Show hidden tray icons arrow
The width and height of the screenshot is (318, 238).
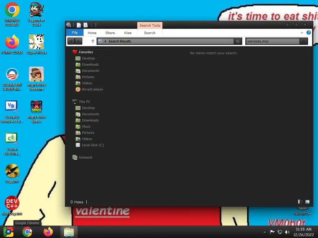tap(265, 232)
